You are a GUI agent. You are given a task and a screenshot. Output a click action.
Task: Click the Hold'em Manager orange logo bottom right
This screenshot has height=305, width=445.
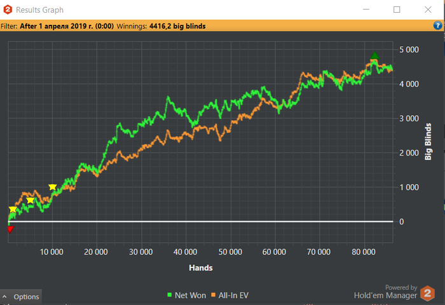[x=427, y=293]
